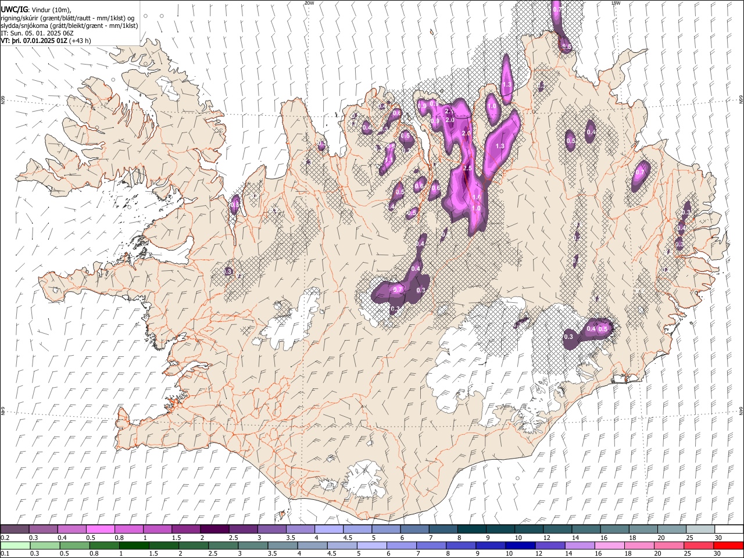Click the 2.1 snowfall value on map
The height and width of the screenshot is (558, 744).
click(449, 111)
